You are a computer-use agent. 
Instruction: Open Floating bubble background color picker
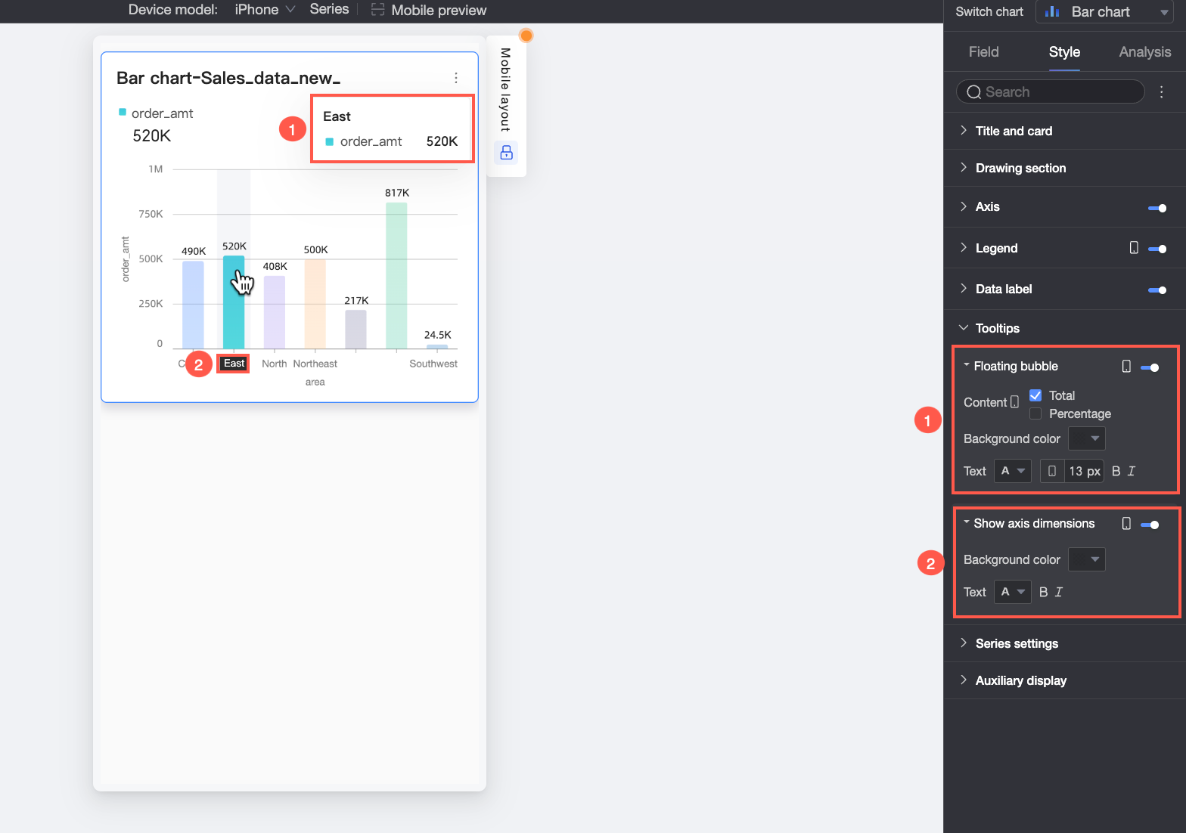[x=1086, y=438]
